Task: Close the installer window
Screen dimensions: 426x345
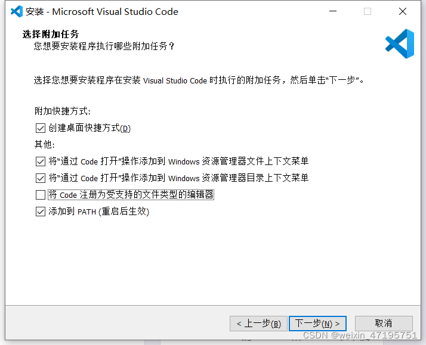Action: [x=403, y=11]
